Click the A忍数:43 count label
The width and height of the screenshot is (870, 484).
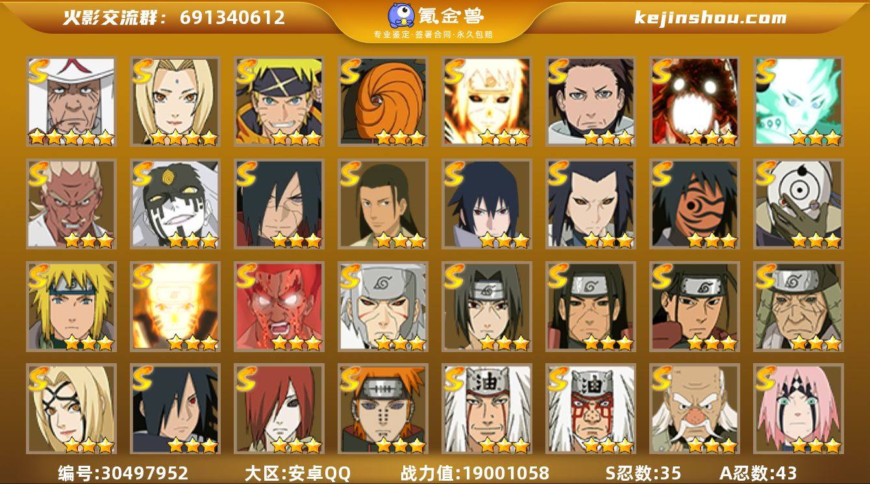pyautogui.click(x=758, y=472)
